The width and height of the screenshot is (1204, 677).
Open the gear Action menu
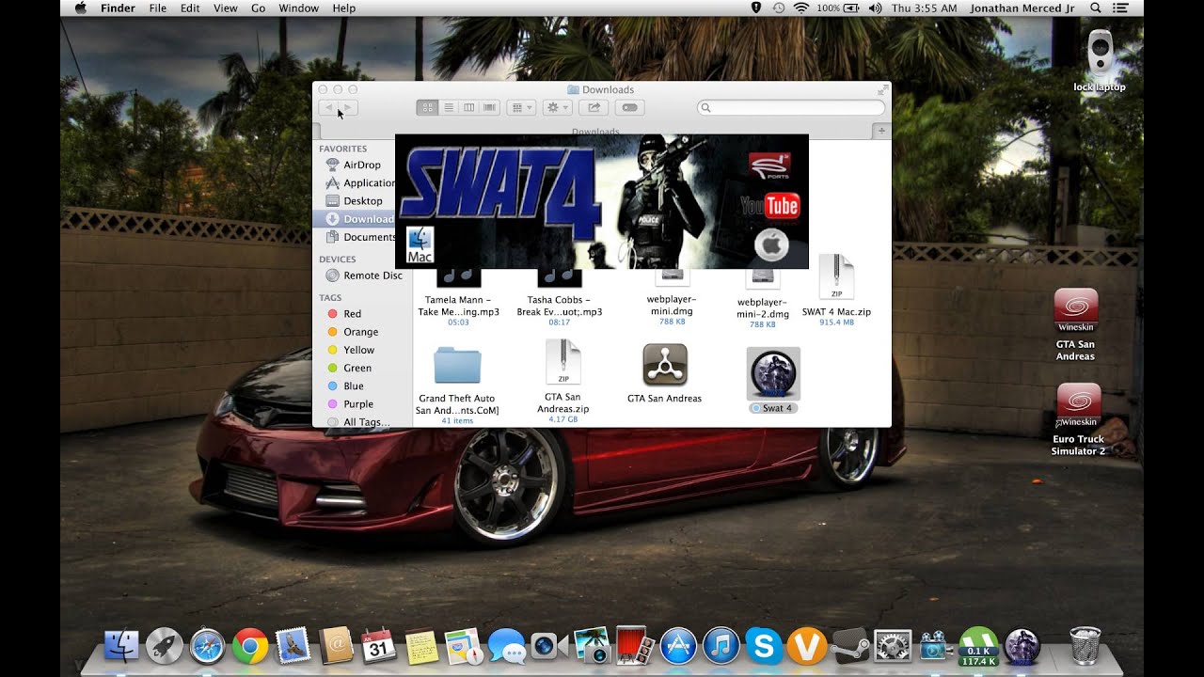pos(557,108)
